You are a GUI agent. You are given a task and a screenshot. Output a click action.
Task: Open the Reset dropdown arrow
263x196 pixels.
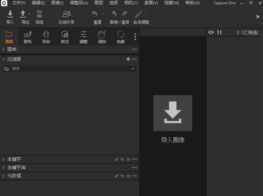click(x=103, y=14)
